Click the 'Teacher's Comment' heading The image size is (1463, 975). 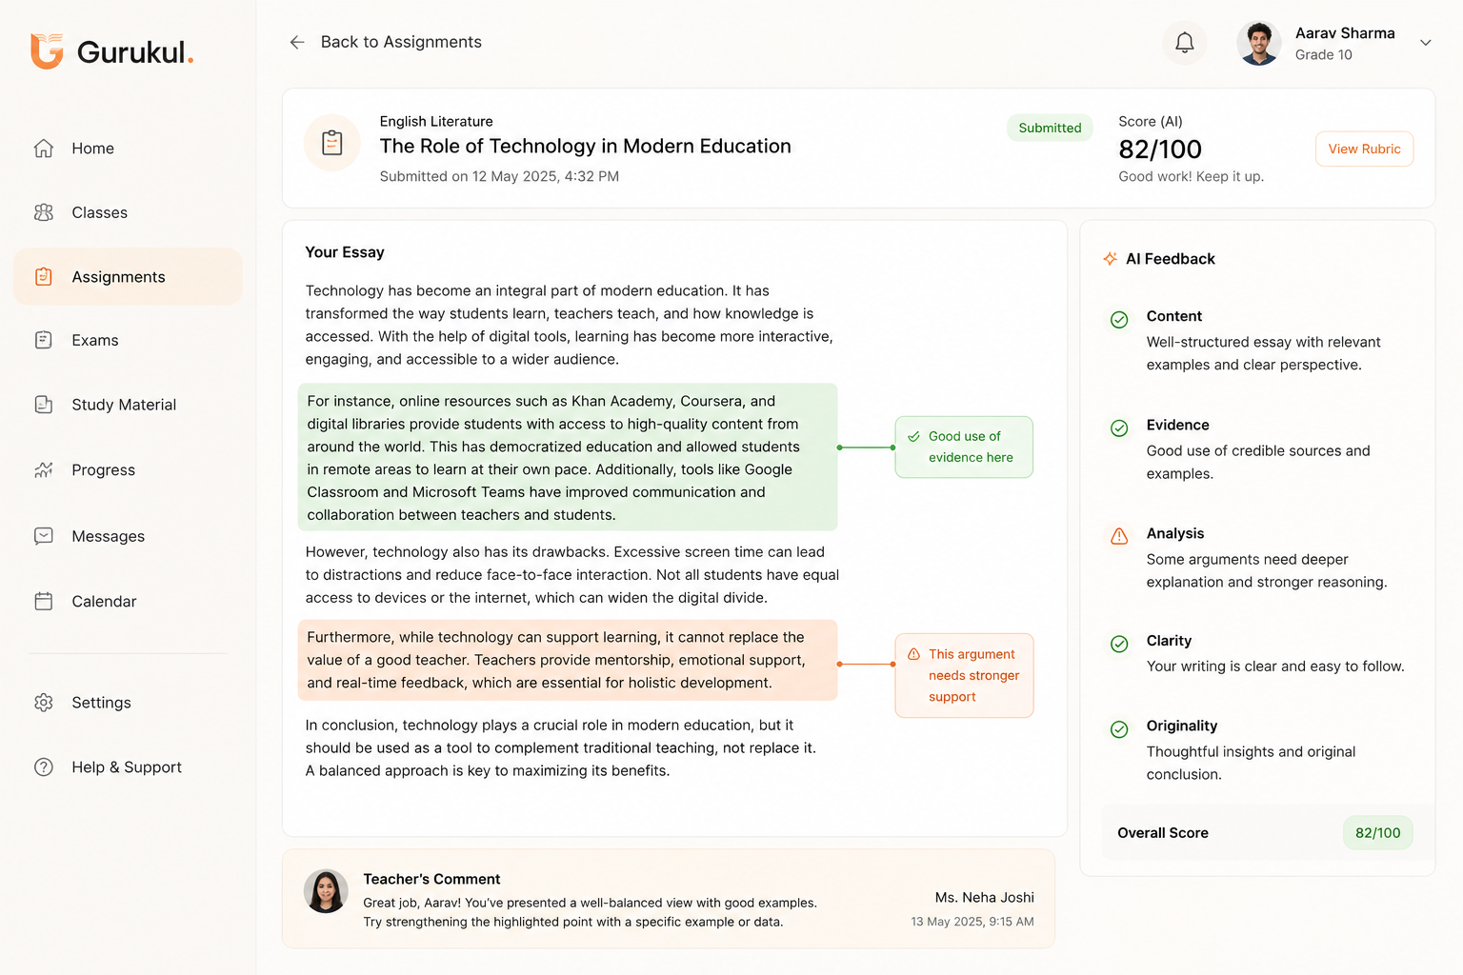coord(431,879)
